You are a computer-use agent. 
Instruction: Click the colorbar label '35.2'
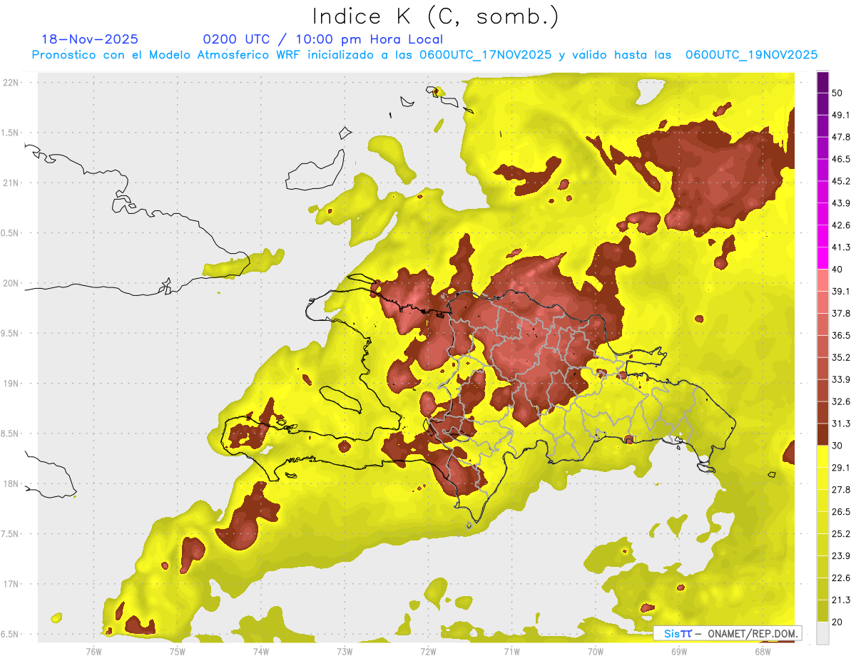pos(841,357)
